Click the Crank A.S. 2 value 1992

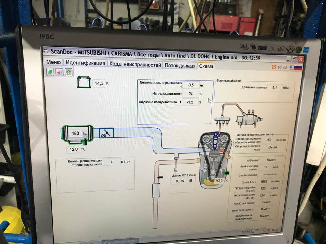pyautogui.click(x=264, y=181)
